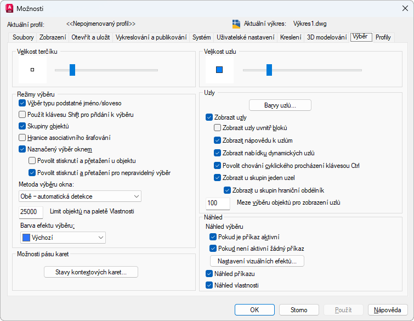Open Nastavení vizuálních efektů settings

(257, 261)
